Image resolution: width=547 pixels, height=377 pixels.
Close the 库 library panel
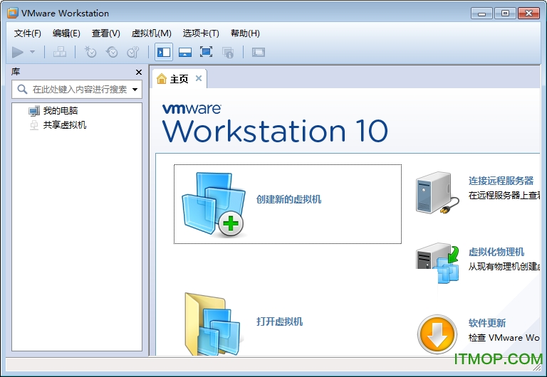tap(138, 72)
